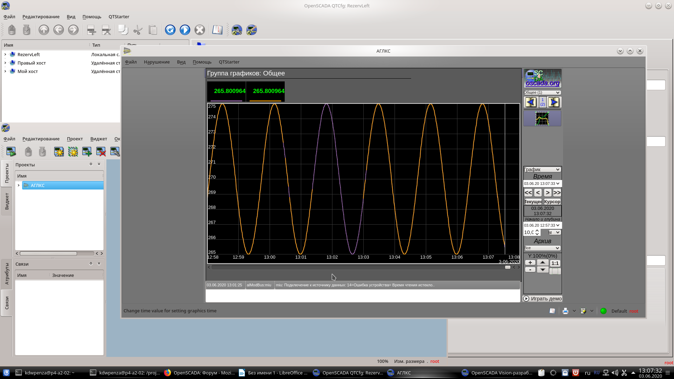The image size is (674, 379).
Task: Open the Общее (1) group dropdown
Action: (x=542, y=92)
